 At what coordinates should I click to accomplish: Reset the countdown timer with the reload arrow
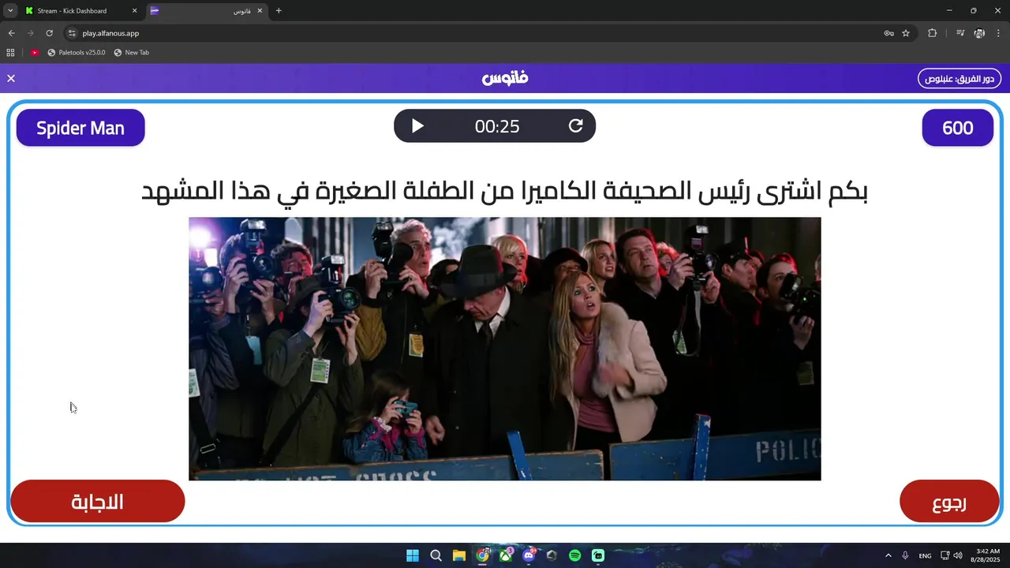point(576,126)
